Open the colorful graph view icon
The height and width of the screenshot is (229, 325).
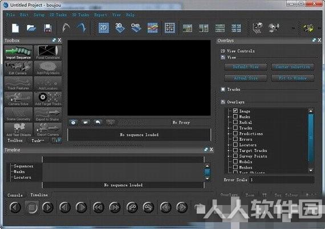coord(153,28)
